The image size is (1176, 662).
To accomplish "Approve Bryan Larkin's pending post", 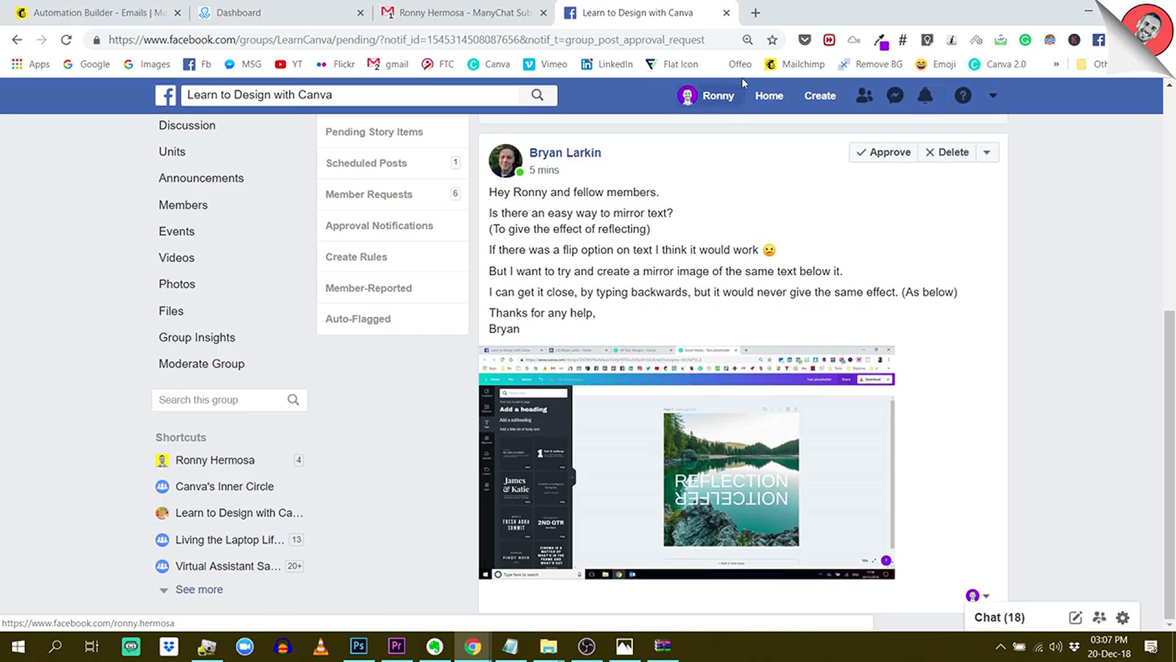I will coord(883,153).
